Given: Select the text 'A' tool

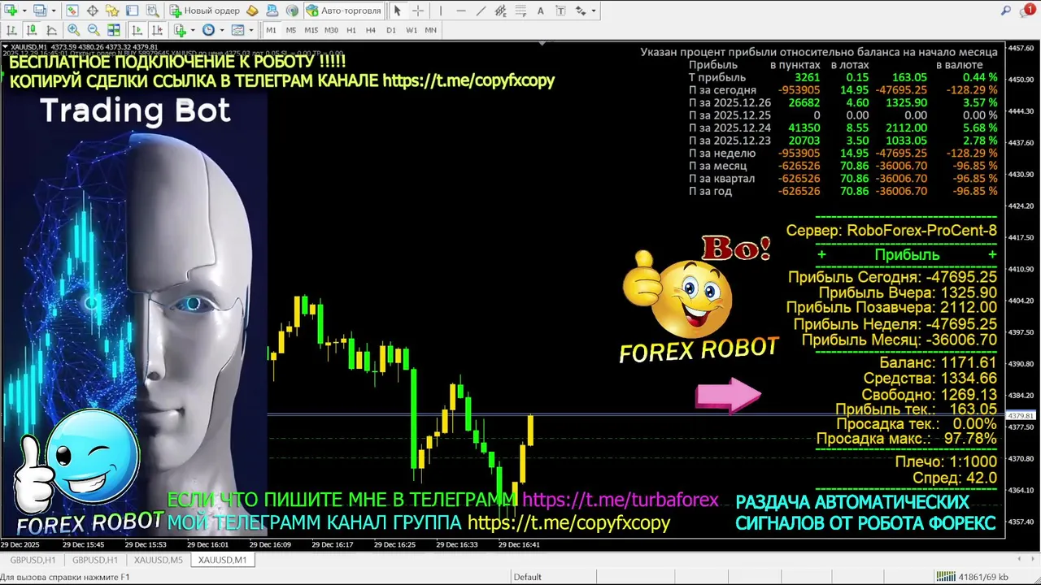Looking at the screenshot, I should pos(541,11).
